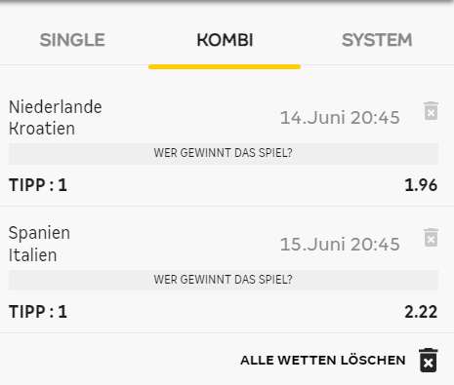Screen dimensions: 454x385
Task: Open the SYSTEM tab
Action: [x=377, y=40]
